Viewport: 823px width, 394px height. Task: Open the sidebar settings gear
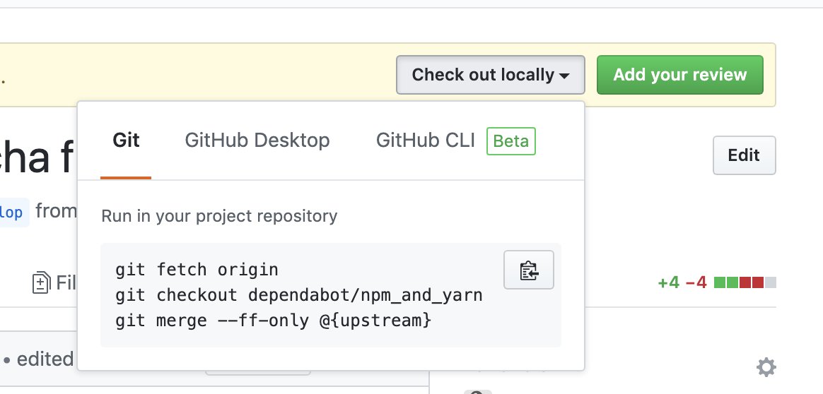[766, 367]
